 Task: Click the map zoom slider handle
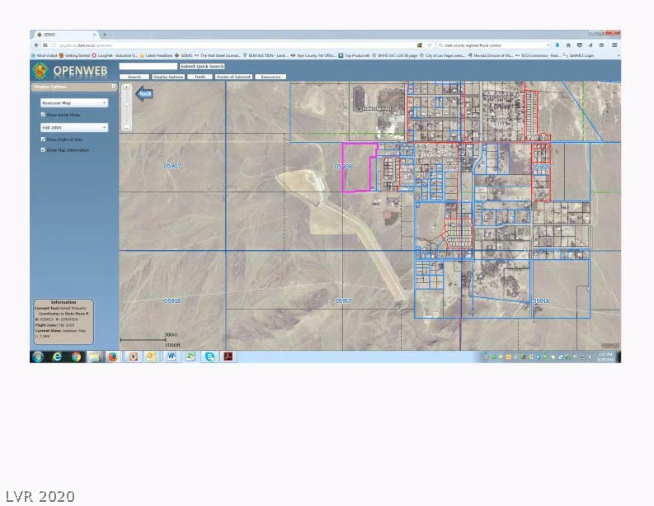tap(126, 104)
